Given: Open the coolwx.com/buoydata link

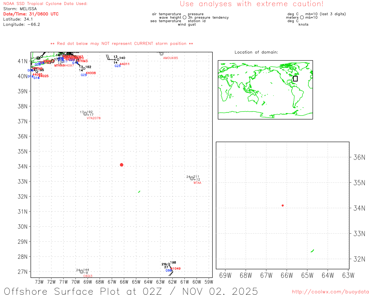Looking at the screenshot, I should [330, 292].
